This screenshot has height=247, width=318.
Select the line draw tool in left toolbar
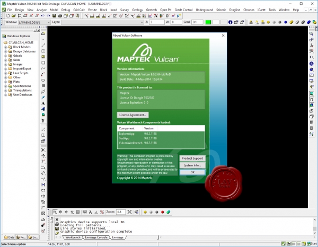coord(43,45)
